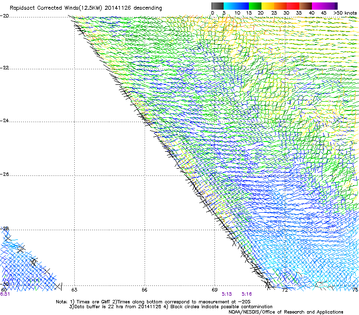Screen dimensions: 359x315
Task: Click the longitude label '72'
Action: click(285, 290)
